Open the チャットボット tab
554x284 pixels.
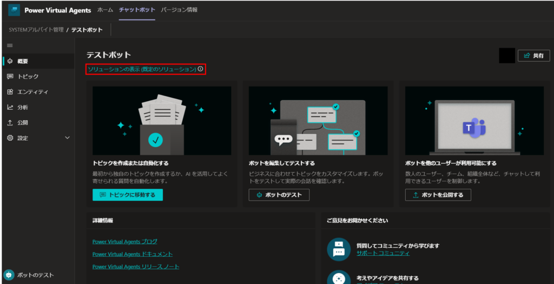pyautogui.click(x=137, y=10)
